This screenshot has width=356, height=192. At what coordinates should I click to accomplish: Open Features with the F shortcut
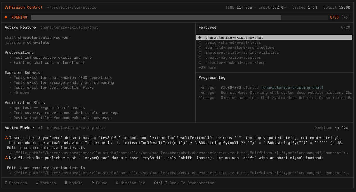point(16,183)
